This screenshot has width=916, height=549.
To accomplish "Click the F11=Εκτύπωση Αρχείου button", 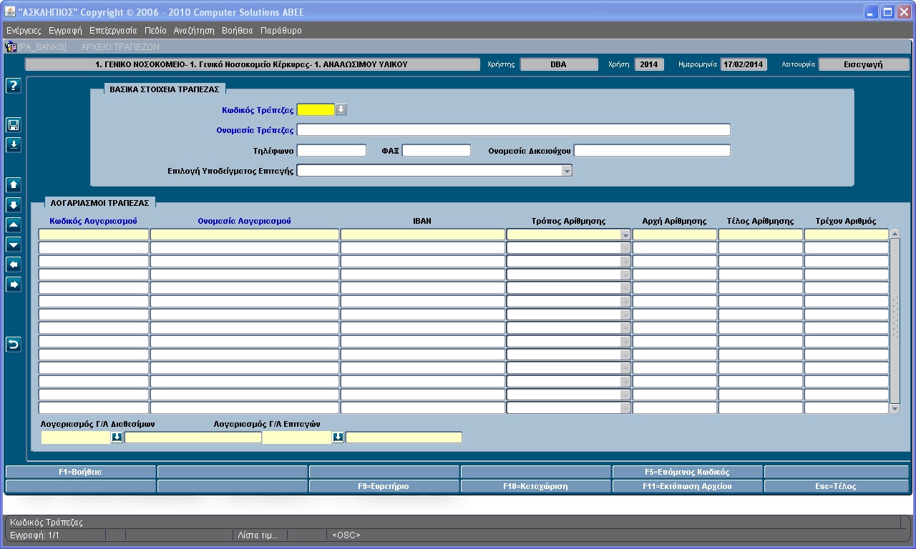I will click(x=687, y=486).
